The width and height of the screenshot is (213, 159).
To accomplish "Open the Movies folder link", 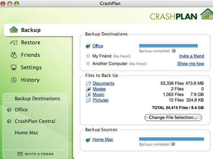I will pos(99,89).
